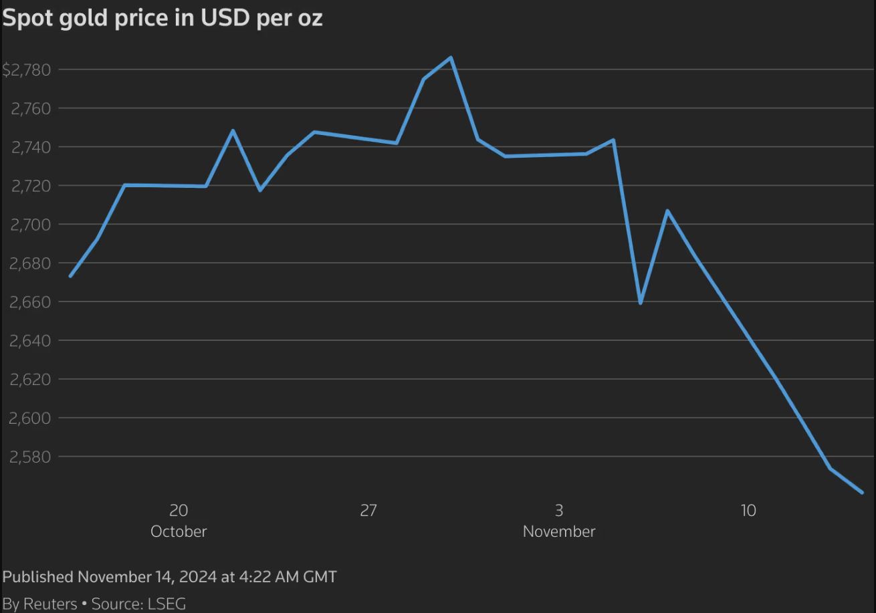Click the 2,700 y-axis label
This screenshot has width=876, height=613.
25,225
